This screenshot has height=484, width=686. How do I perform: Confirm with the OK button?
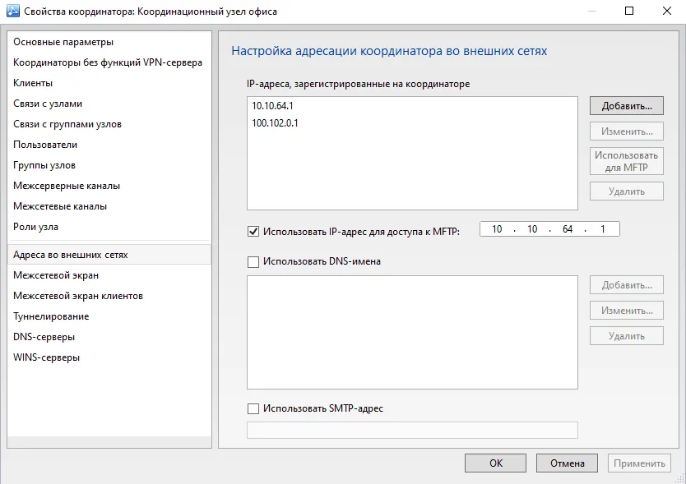(x=495, y=463)
